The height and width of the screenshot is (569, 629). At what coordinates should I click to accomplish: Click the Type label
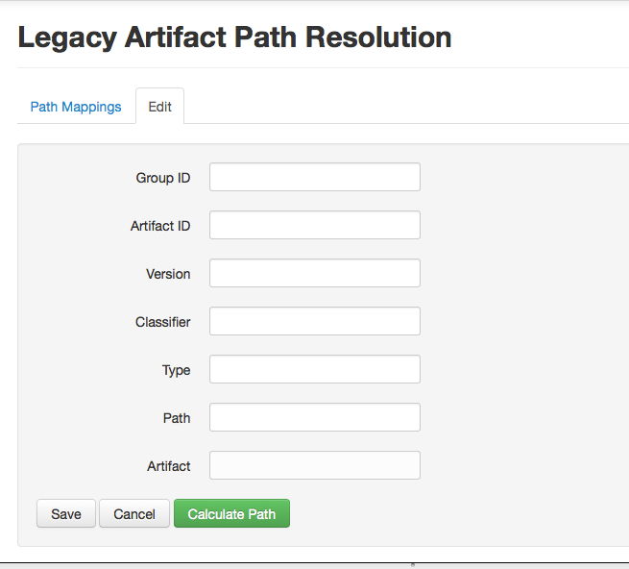coord(177,370)
